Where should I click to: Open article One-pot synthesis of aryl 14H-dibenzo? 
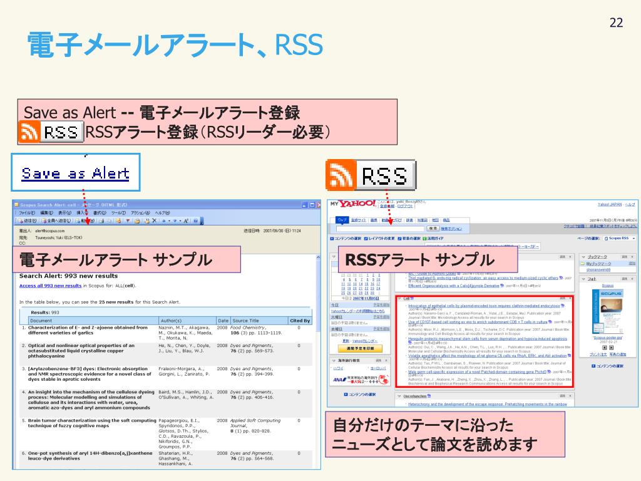tap(90, 456)
